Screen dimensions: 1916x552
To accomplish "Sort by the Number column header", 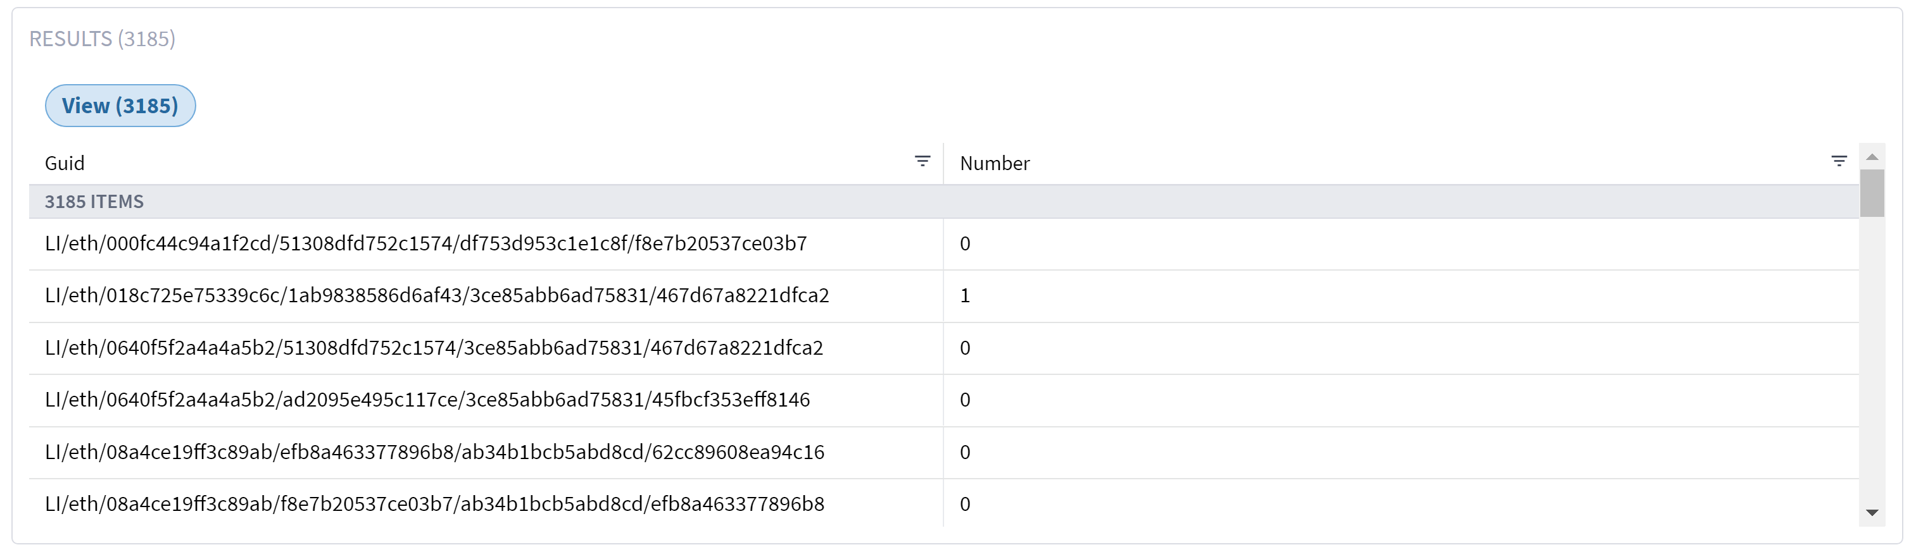I will pyautogui.click(x=995, y=163).
